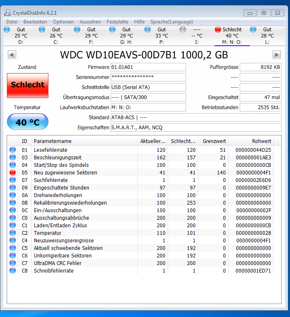Click Grenzwert 140 in row 05
Screen dimensions: 290x317
click(221, 172)
